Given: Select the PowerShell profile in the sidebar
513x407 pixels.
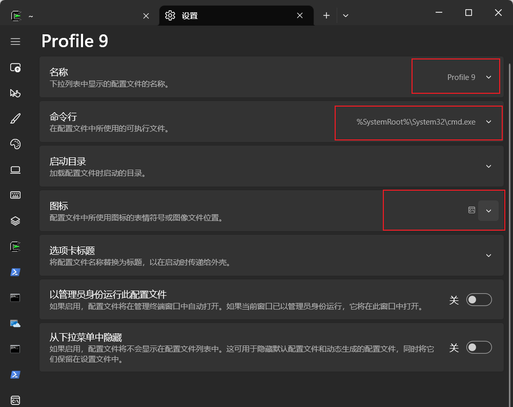Looking at the screenshot, I should click(15, 272).
